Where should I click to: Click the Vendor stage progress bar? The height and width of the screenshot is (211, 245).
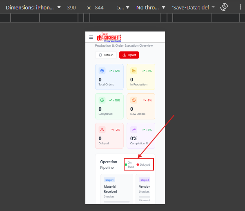pos(145,197)
